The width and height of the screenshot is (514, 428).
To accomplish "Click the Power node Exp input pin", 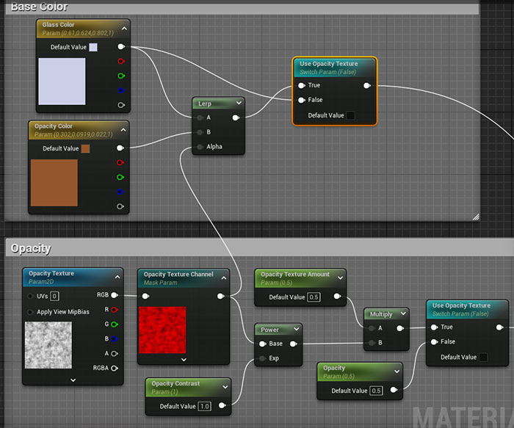I will click(261, 359).
